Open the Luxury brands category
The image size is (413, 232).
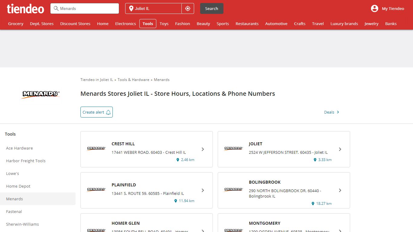[x=344, y=24]
